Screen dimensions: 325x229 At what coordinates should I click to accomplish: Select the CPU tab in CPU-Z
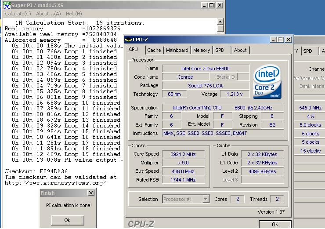tap(133, 49)
